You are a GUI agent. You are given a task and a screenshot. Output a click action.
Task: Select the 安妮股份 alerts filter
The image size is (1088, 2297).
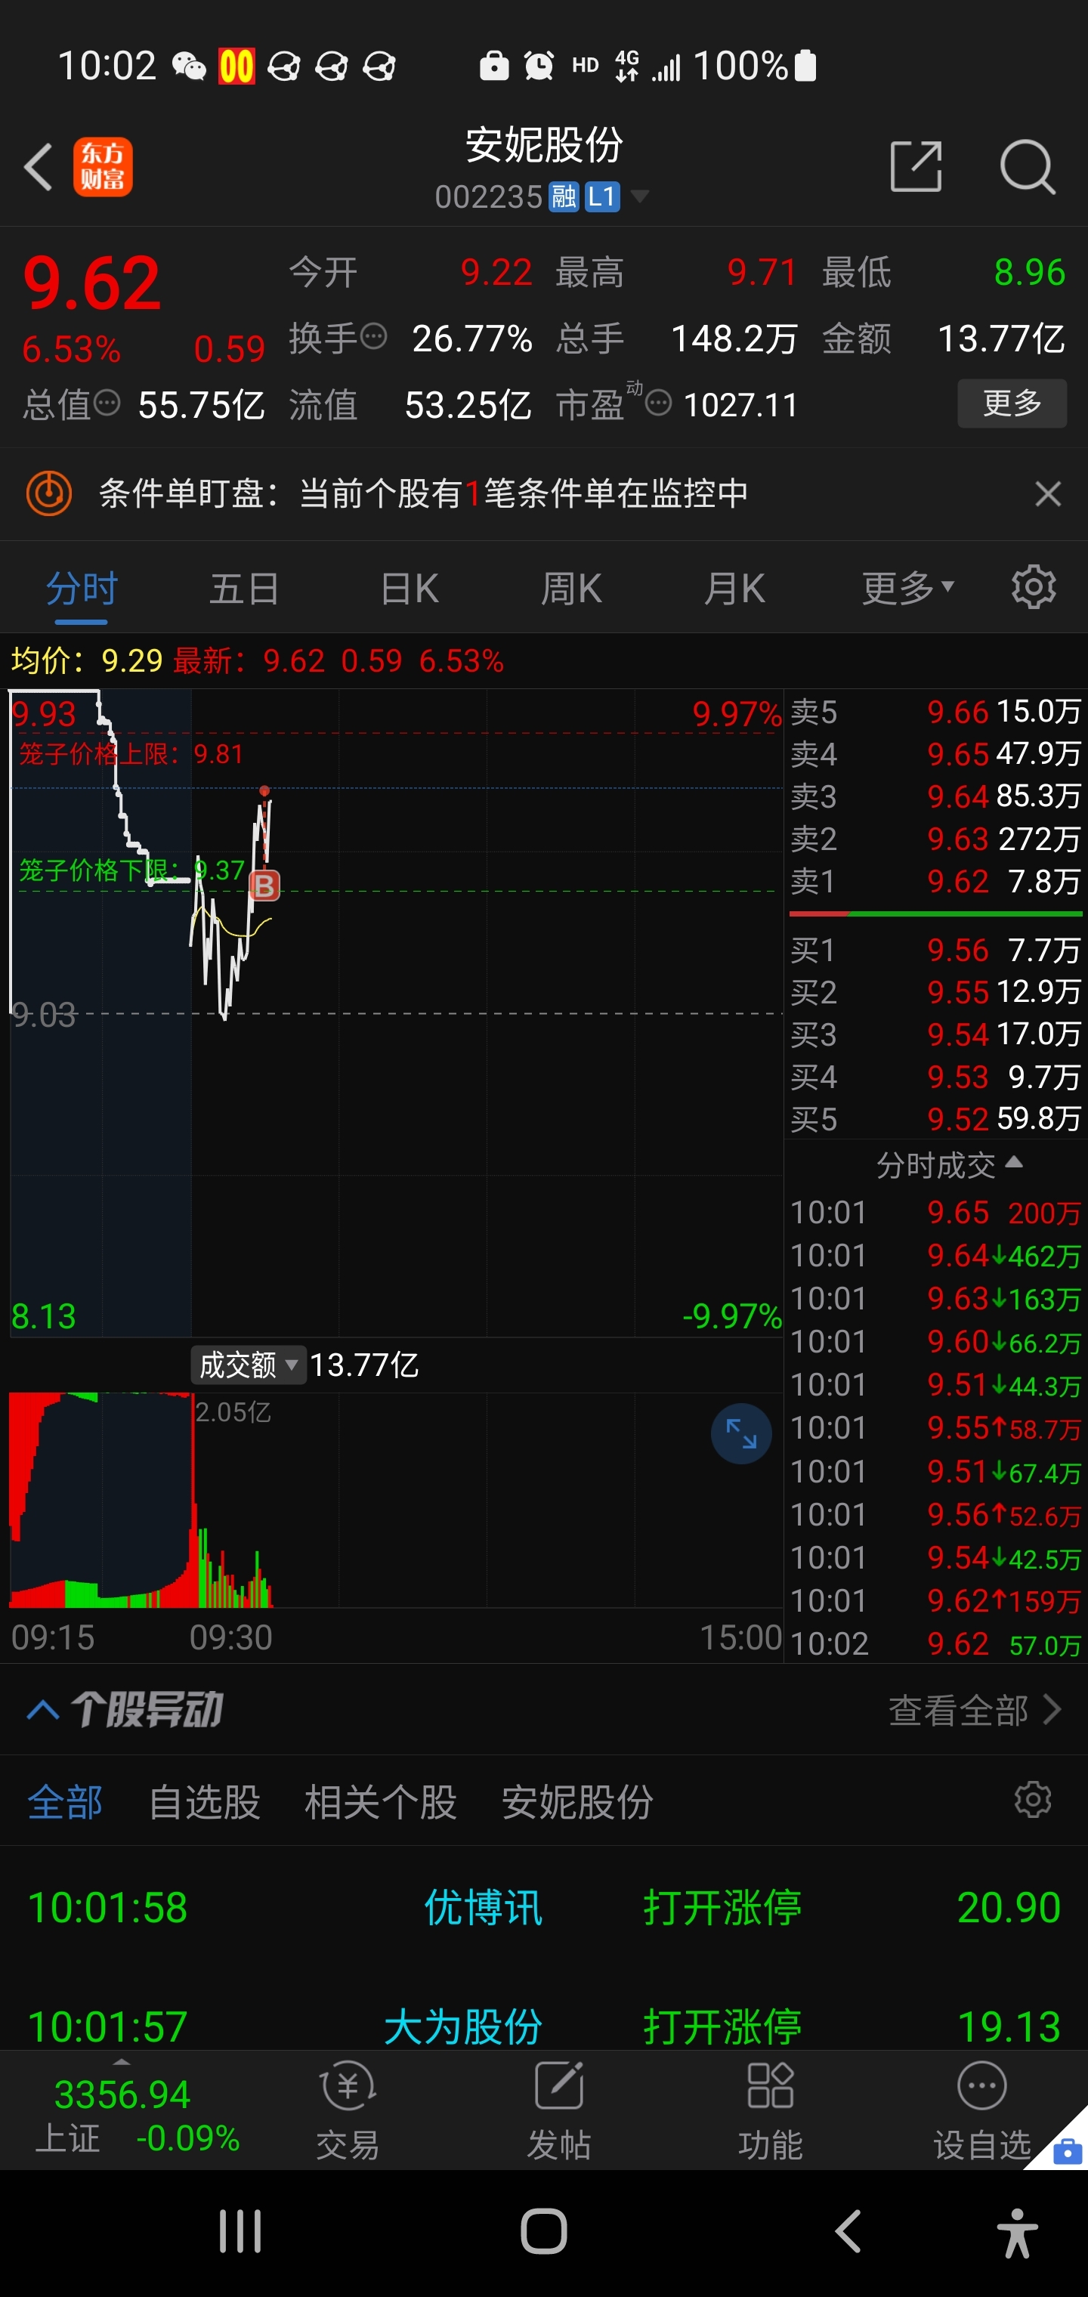tap(577, 1801)
